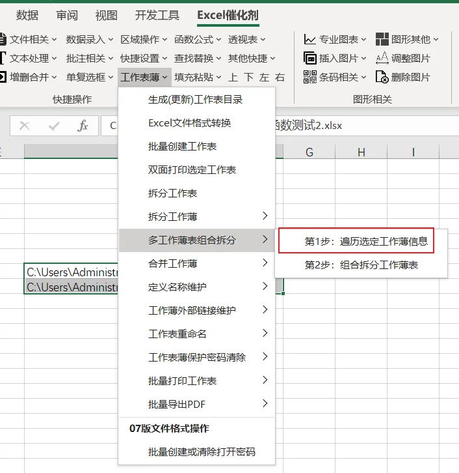Select column H header

[x=361, y=152]
